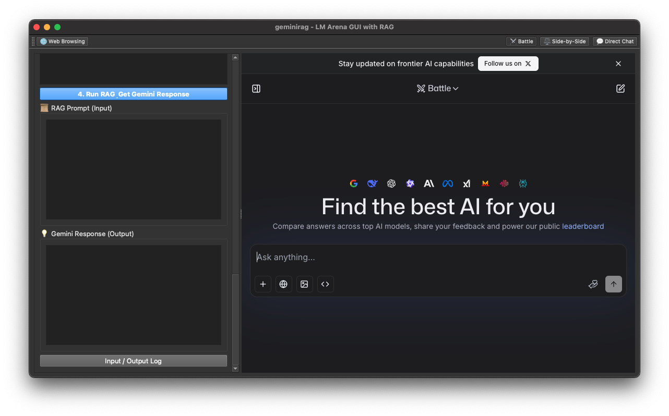Click the red waveform logo icon
This screenshot has width=669, height=416.
pos(504,183)
